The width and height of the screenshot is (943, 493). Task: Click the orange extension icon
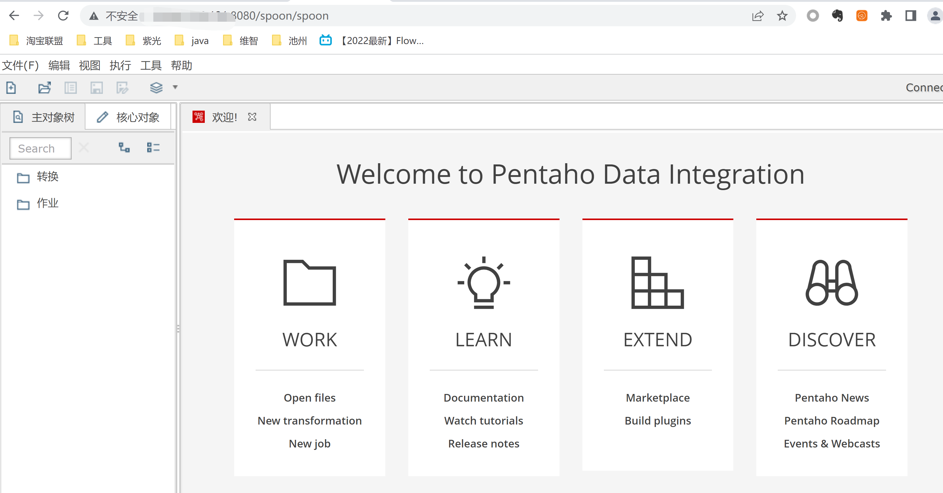coord(862,16)
